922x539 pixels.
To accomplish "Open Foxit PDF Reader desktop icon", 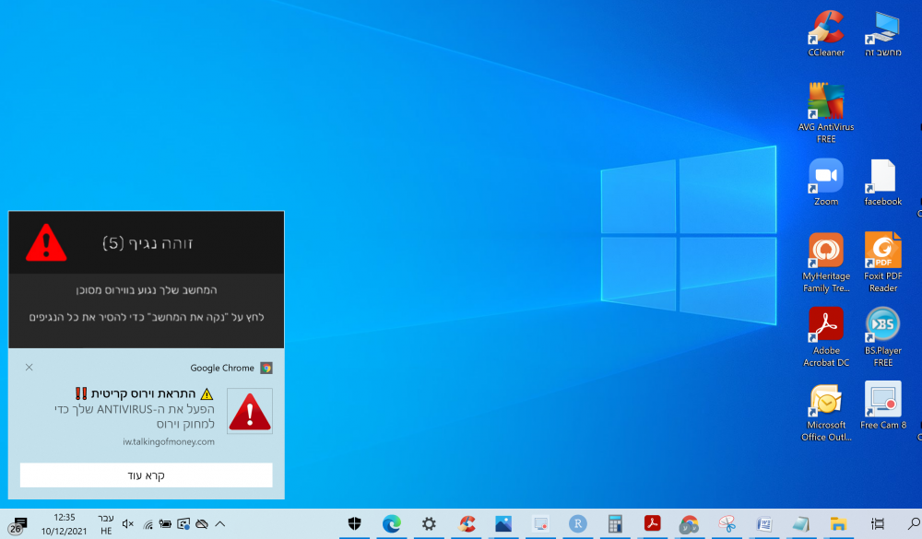I will [882, 263].
